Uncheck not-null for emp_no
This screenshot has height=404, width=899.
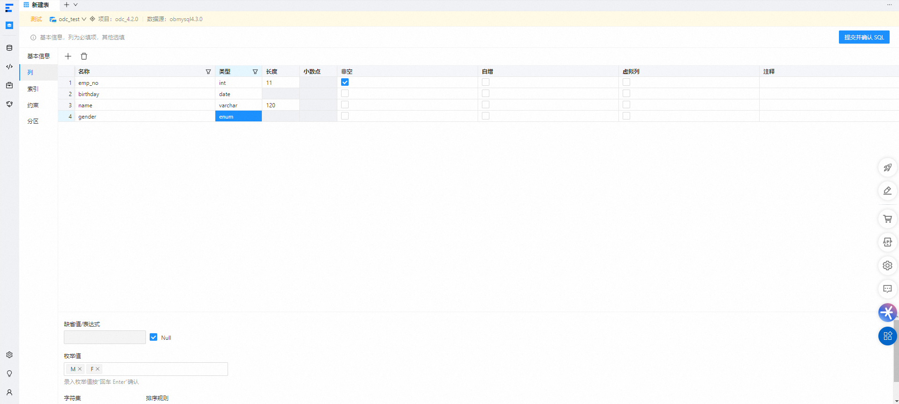pyautogui.click(x=345, y=82)
